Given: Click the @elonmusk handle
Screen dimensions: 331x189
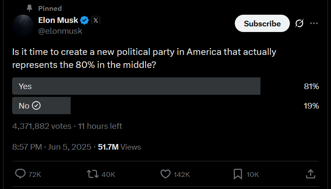Looking at the screenshot, I should 60,31.
